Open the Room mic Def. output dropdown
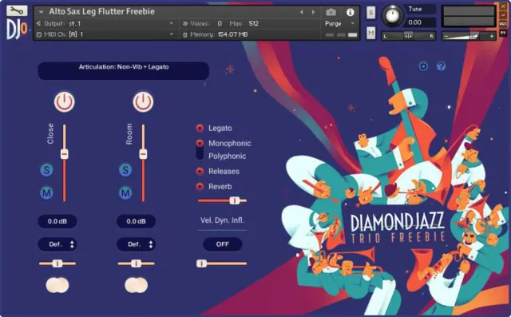 point(137,244)
